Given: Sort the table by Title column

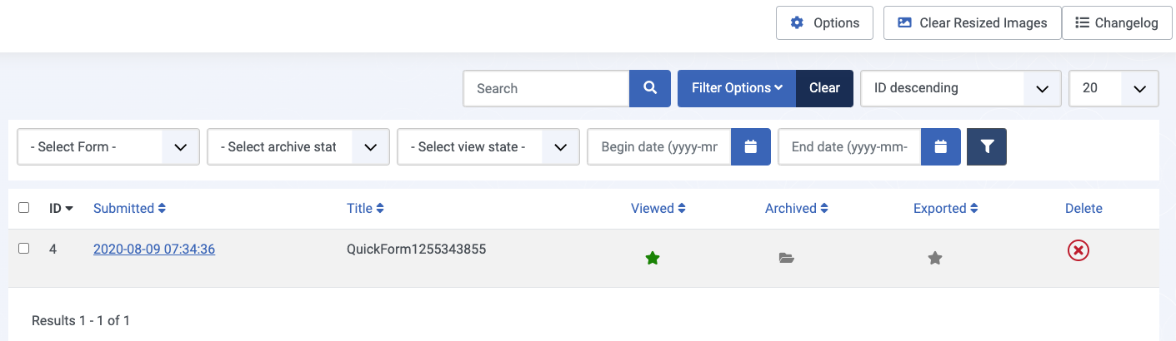Looking at the screenshot, I should pyautogui.click(x=365, y=209).
